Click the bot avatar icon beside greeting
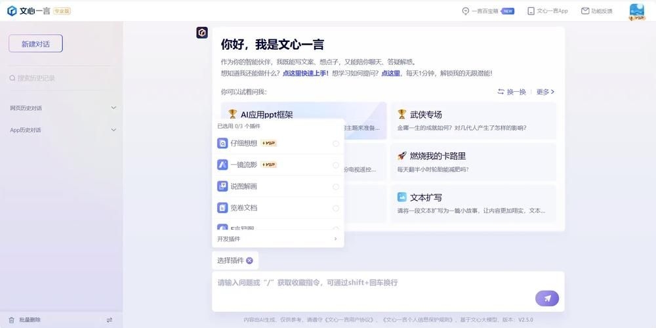Screen dimensions: 656x328 pyautogui.click(x=202, y=33)
